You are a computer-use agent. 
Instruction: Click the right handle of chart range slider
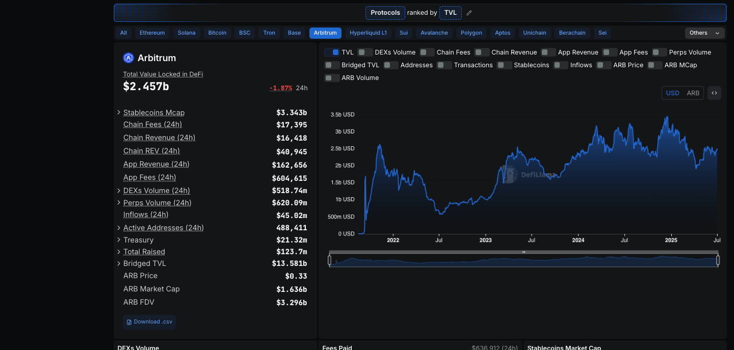pos(718,260)
